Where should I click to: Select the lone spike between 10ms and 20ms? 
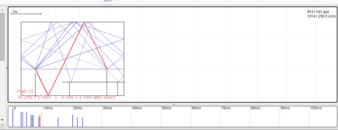58,122
